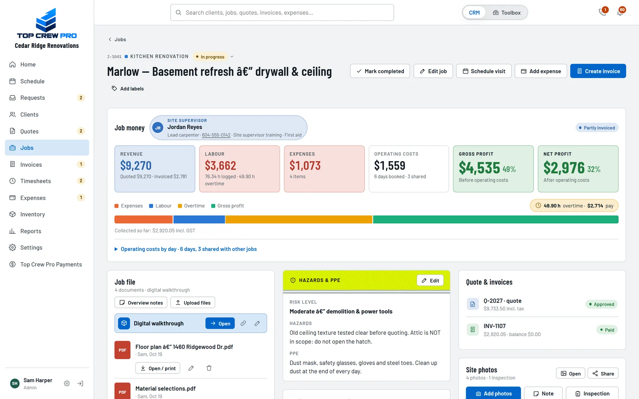Click the Floor plan PDF file icon
This screenshot has width=639, height=399.
tap(123, 350)
